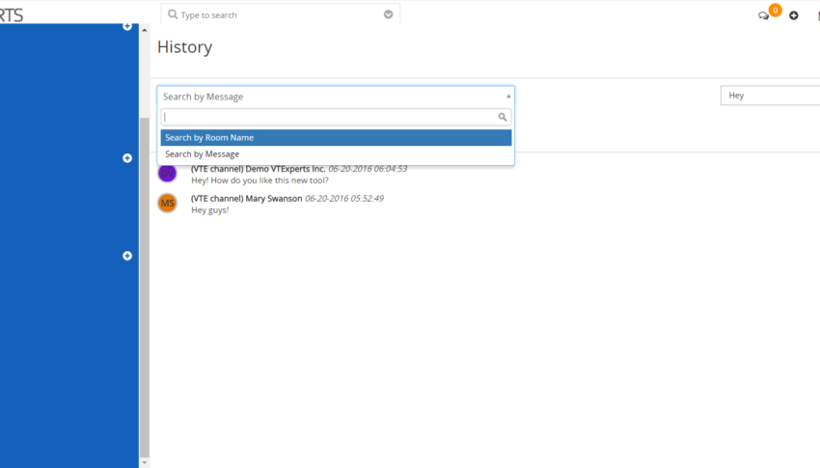The width and height of the screenshot is (820, 468).
Task: Click the orange '0' notification badge
Action: point(775,10)
